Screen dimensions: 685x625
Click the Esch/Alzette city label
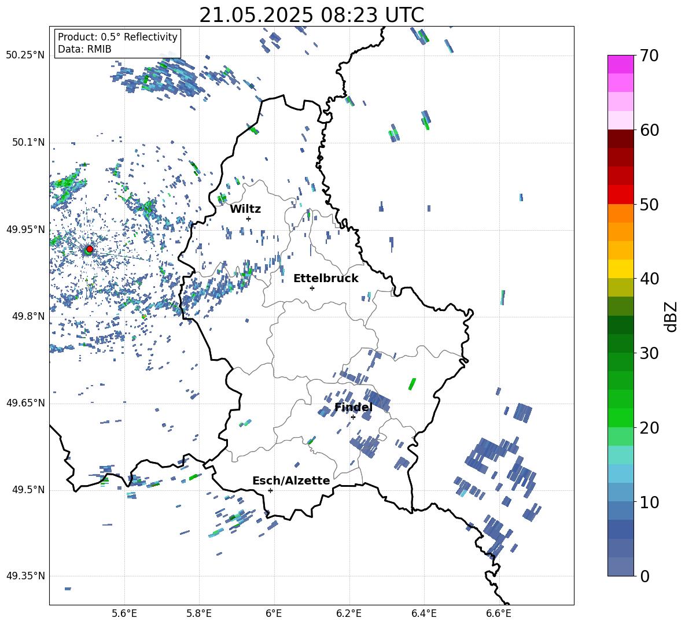click(x=292, y=480)
